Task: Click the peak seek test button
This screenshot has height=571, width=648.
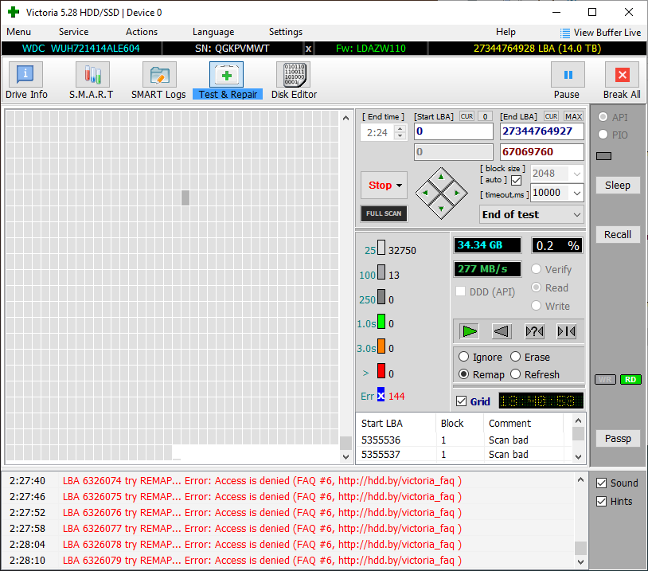Action: coord(566,331)
